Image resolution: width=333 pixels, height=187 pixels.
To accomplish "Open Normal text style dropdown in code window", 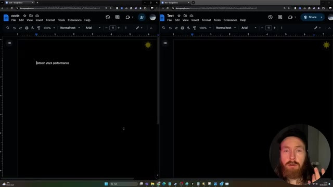I will [70, 28].
